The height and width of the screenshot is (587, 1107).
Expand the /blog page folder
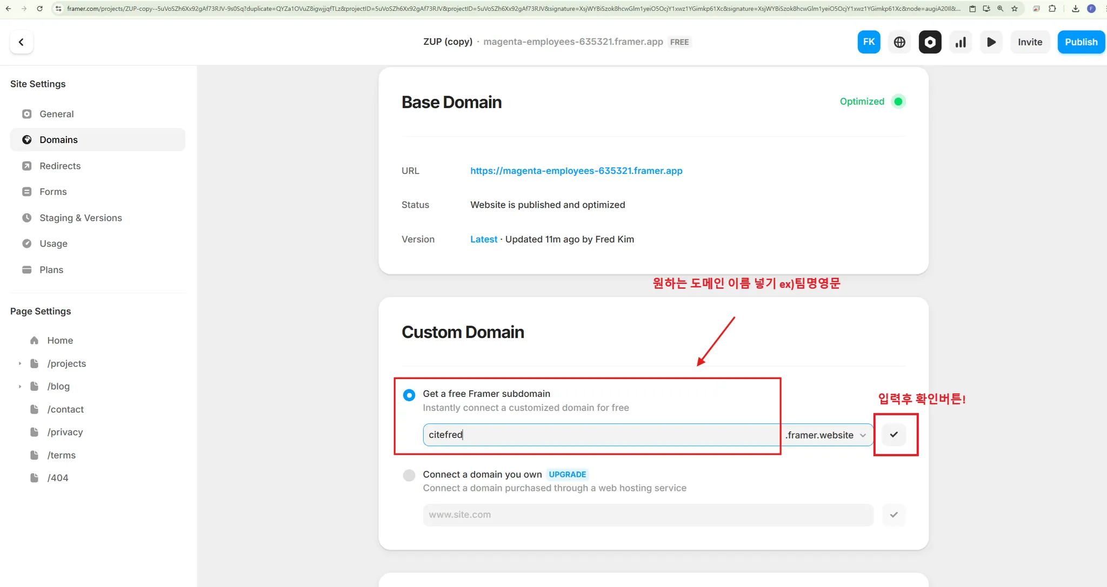point(20,387)
